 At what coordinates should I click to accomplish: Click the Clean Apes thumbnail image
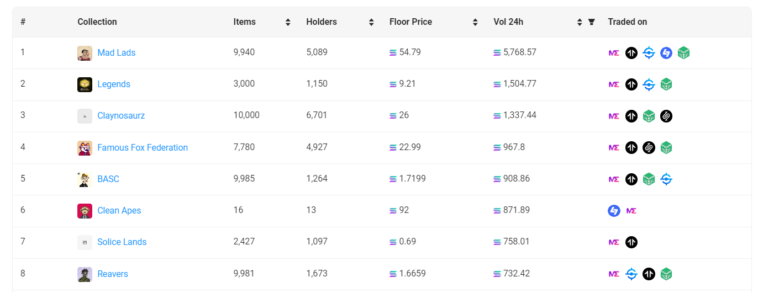click(x=85, y=211)
